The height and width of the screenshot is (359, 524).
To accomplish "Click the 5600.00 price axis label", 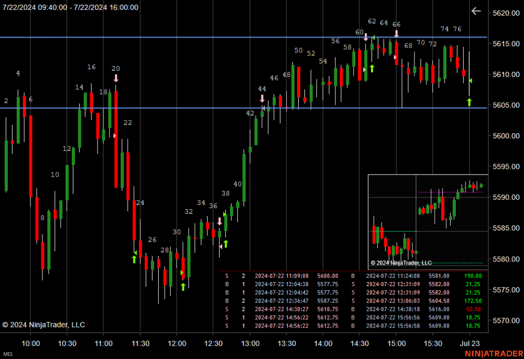I will click(506, 136).
